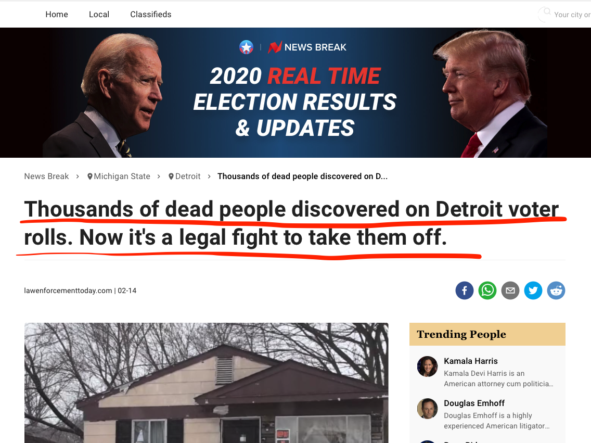591x443 pixels.
Task: Share article on Twitter
Action: click(533, 290)
